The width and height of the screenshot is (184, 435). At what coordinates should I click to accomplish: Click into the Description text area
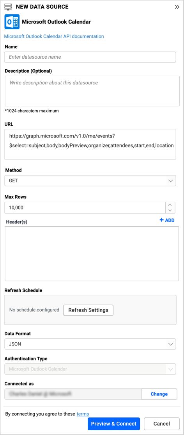tap(92, 91)
